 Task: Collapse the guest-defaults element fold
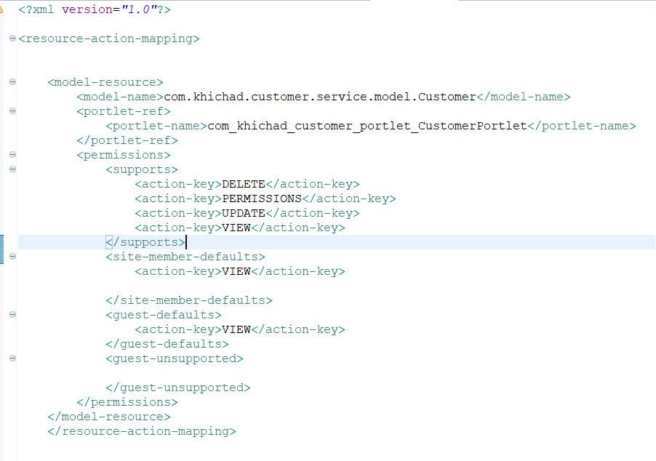click(x=12, y=315)
